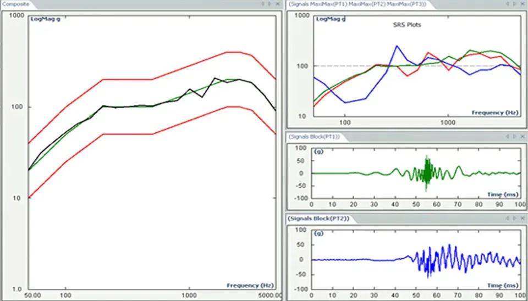Activate the Signals Block(PT2) tab

314,219
